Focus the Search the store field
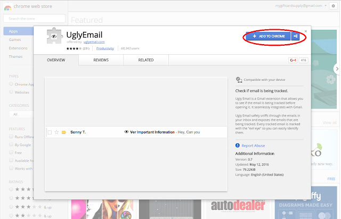The height and width of the screenshot is (219, 341). pos(34,19)
